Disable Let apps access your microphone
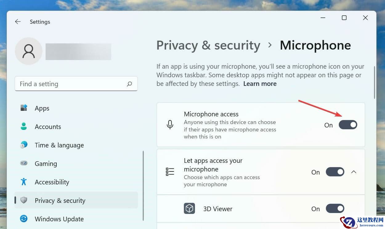The width and height of the screenshot is (385, 229). [335, 172]
